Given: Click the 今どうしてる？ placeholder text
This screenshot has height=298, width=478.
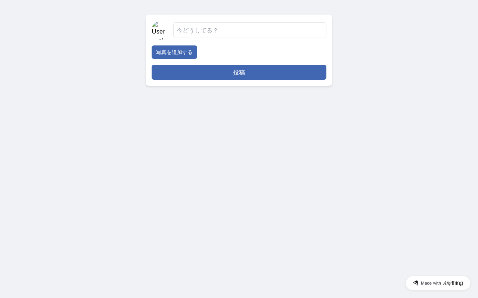Looking at the screenshot, I should click(197, 30).
